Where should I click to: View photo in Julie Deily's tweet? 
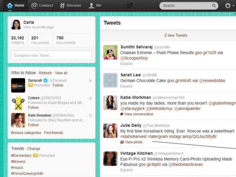pyautogui.click(x=133, y=142)
